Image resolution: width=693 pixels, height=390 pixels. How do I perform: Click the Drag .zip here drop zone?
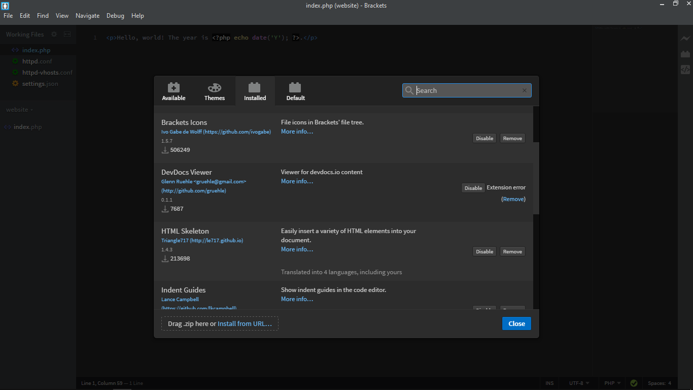(220, 323)
